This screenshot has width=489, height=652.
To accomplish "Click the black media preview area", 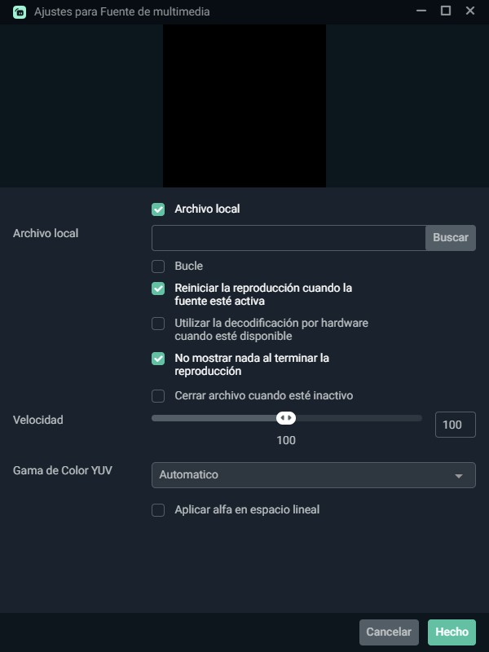I will pyautogui.click(x=244, y=106).
